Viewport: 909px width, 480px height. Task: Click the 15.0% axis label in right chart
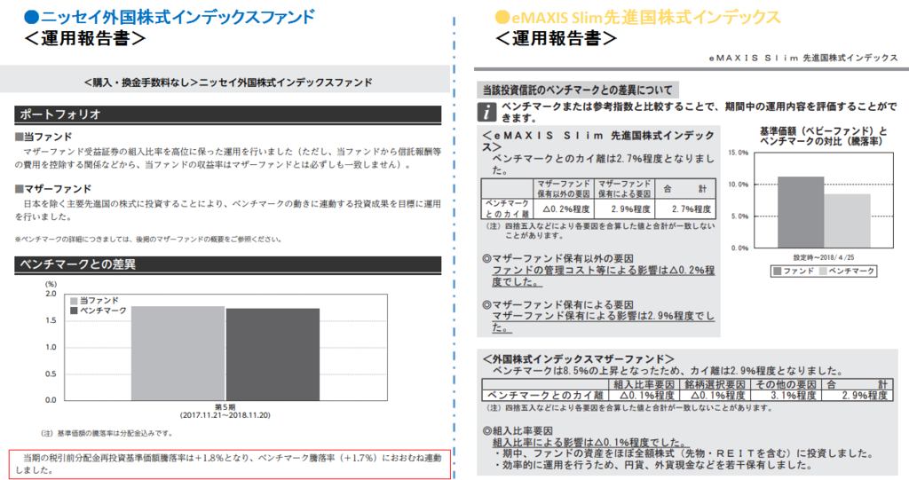click(738, 153)
